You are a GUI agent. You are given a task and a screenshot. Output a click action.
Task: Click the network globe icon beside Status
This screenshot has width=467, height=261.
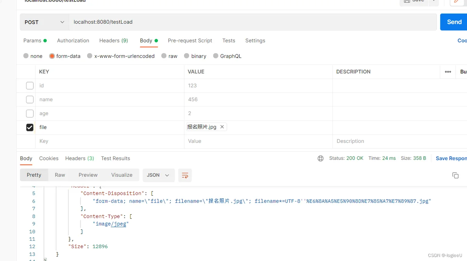coord(321,158)
